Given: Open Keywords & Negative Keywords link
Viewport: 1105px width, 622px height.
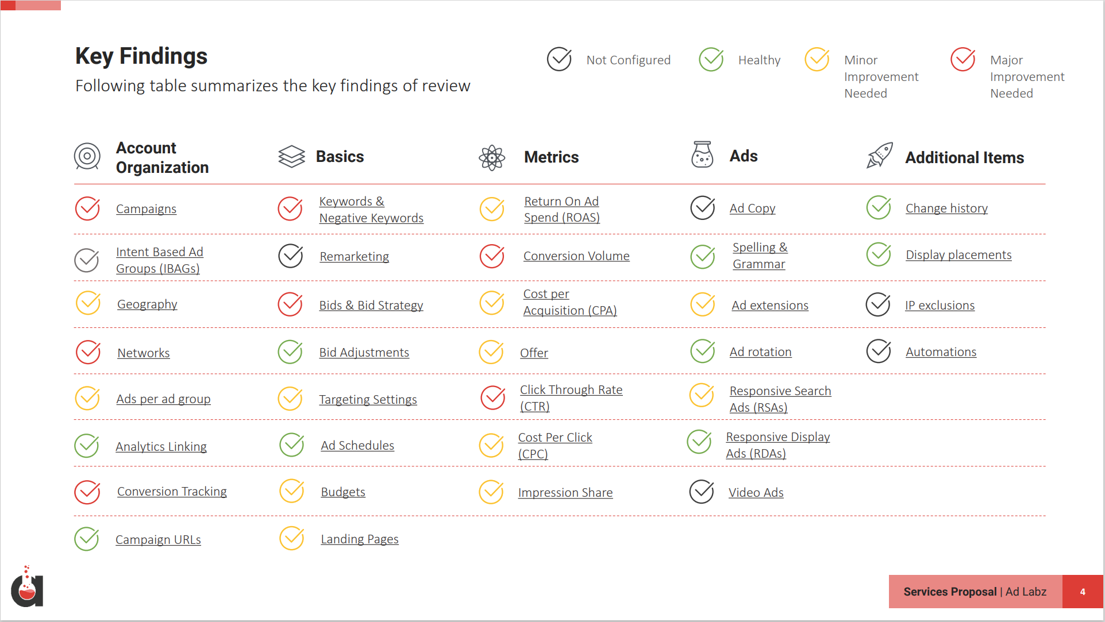Looking at the screenshot, I should coord(371,210).
